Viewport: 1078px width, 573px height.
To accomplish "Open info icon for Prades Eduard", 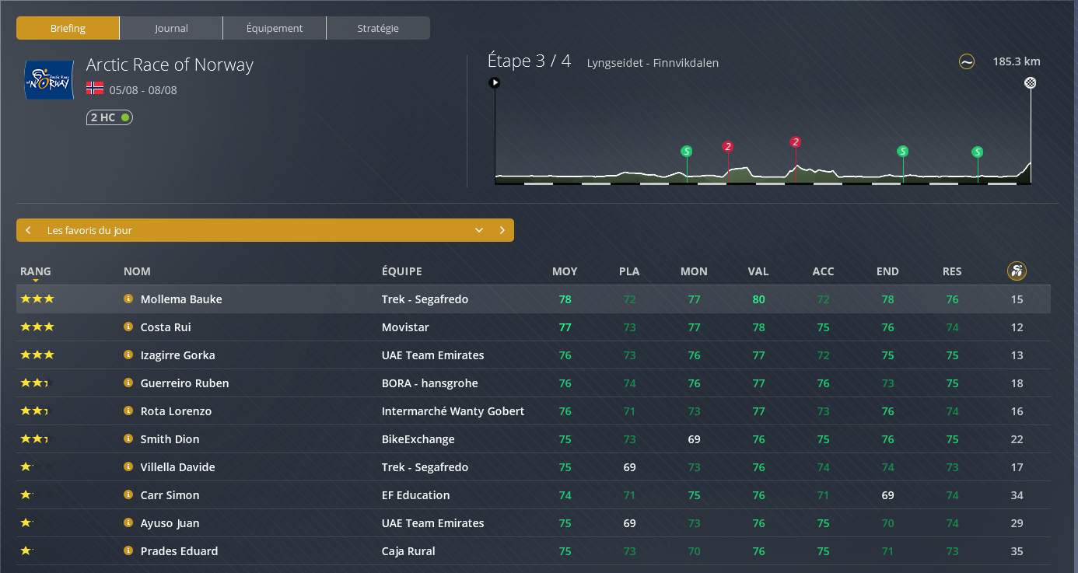I will pyautogui.click(x=128, y=551).
